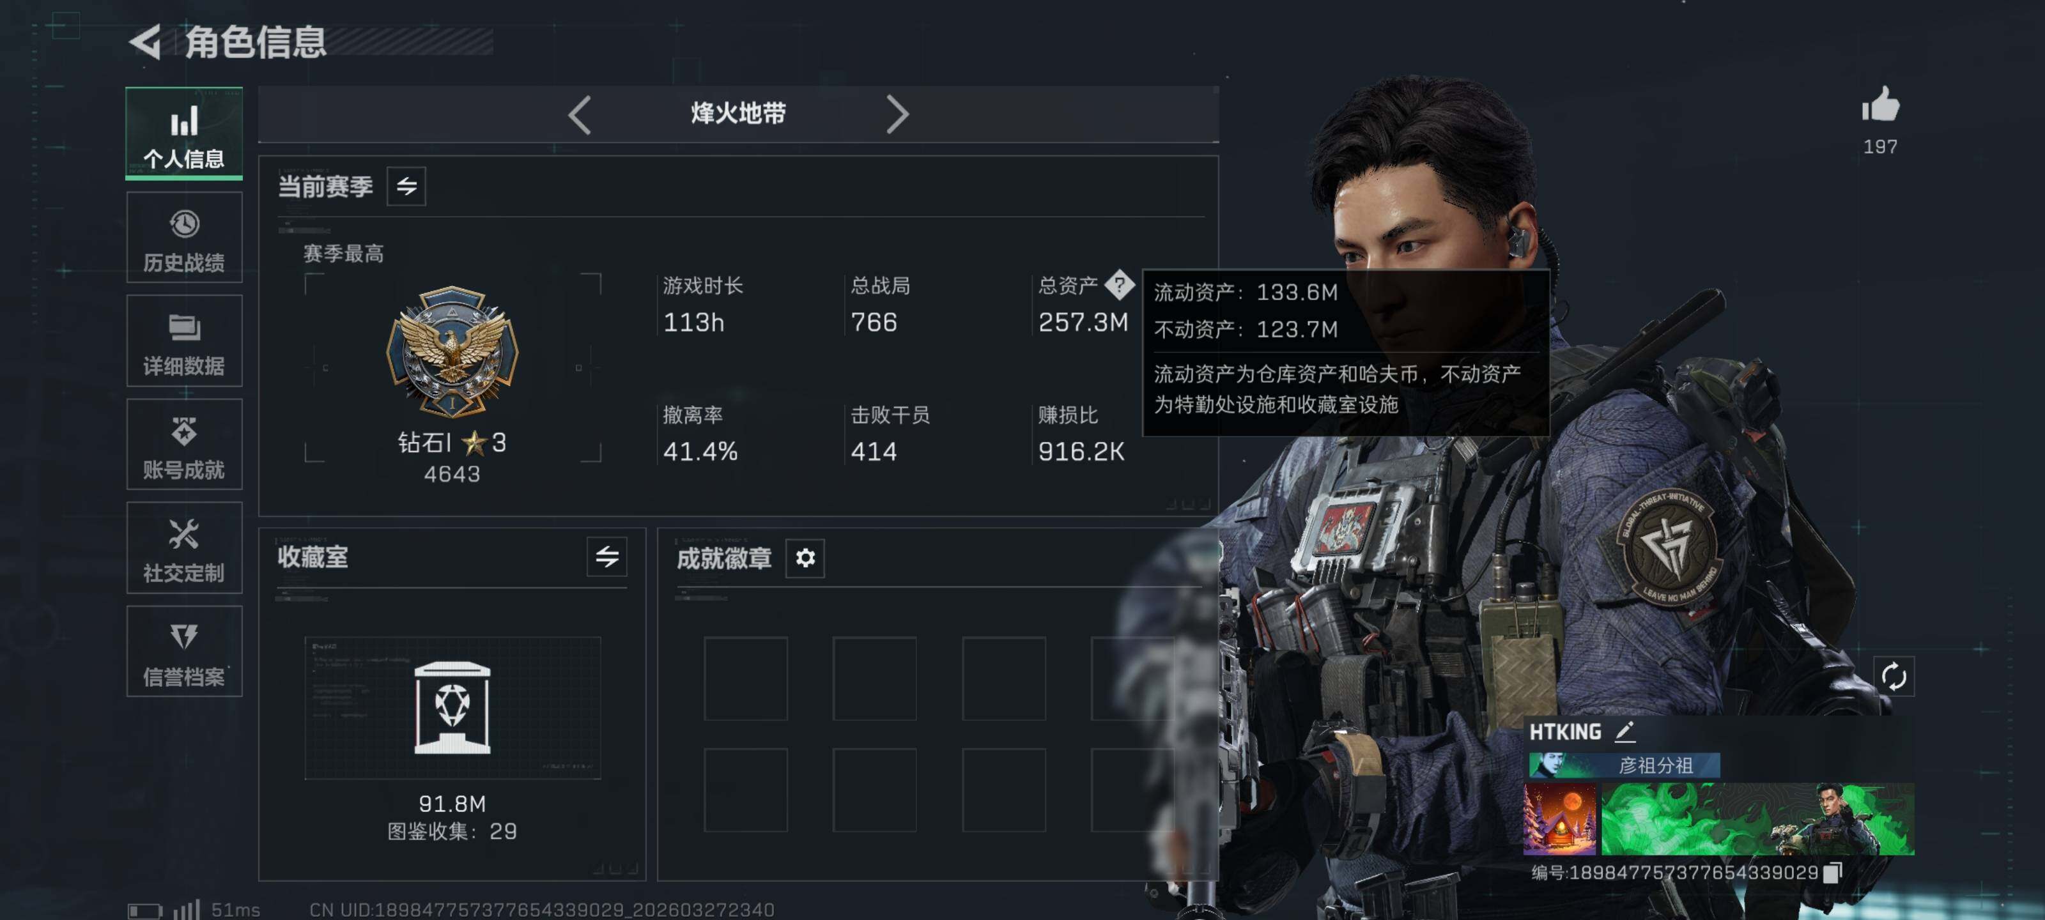This screenshot has height=920, width=2045.
Task: Select the 彦祖分祖 title banner
Action: coord(1624,765)
